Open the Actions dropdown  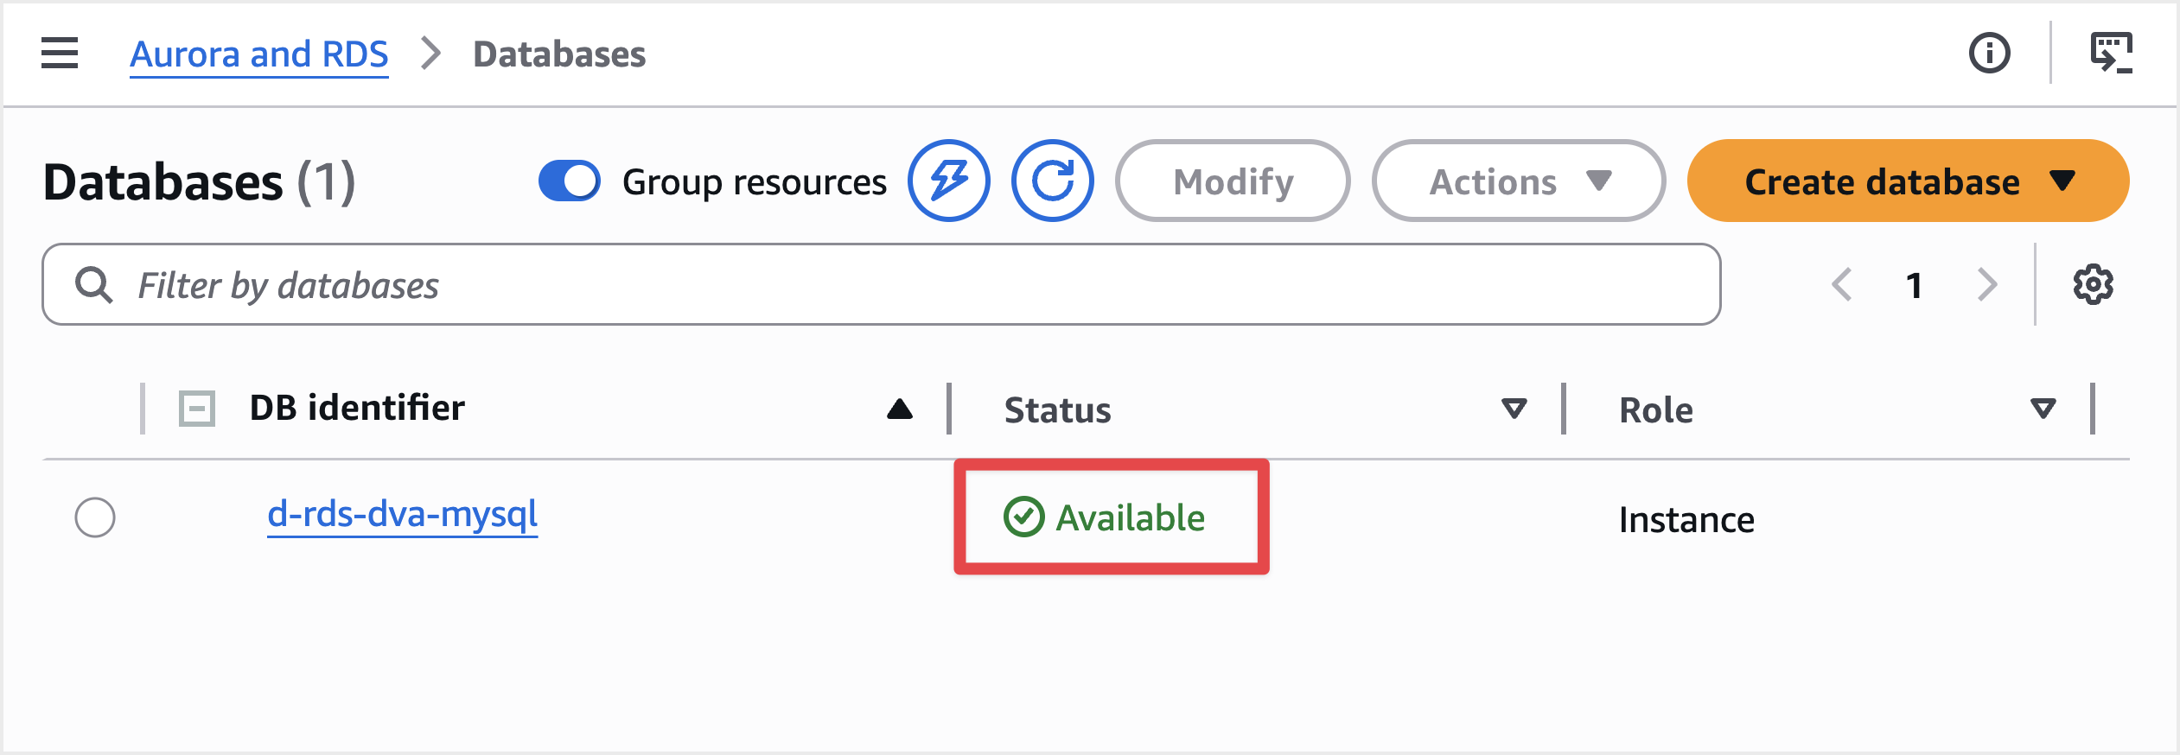click(1518, 181)
